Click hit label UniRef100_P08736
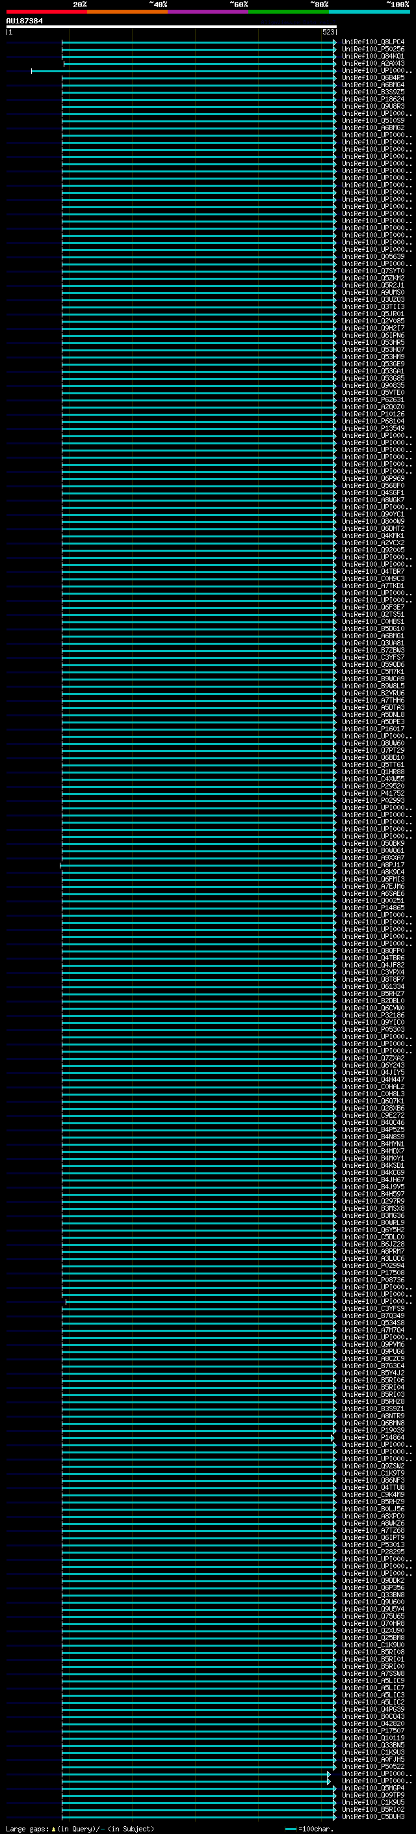The height and width of the screenshot is (1834, 416). point(372,1280)
